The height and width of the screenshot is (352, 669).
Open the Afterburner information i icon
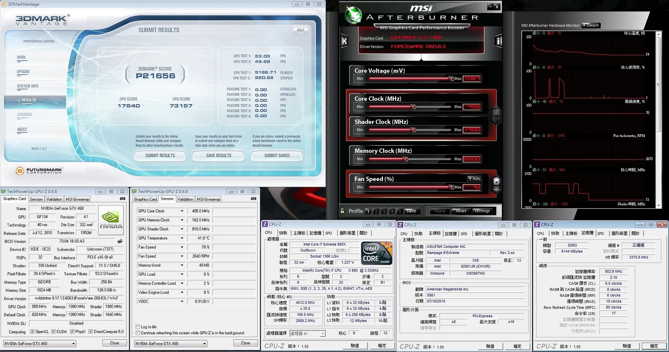(498, 41)
